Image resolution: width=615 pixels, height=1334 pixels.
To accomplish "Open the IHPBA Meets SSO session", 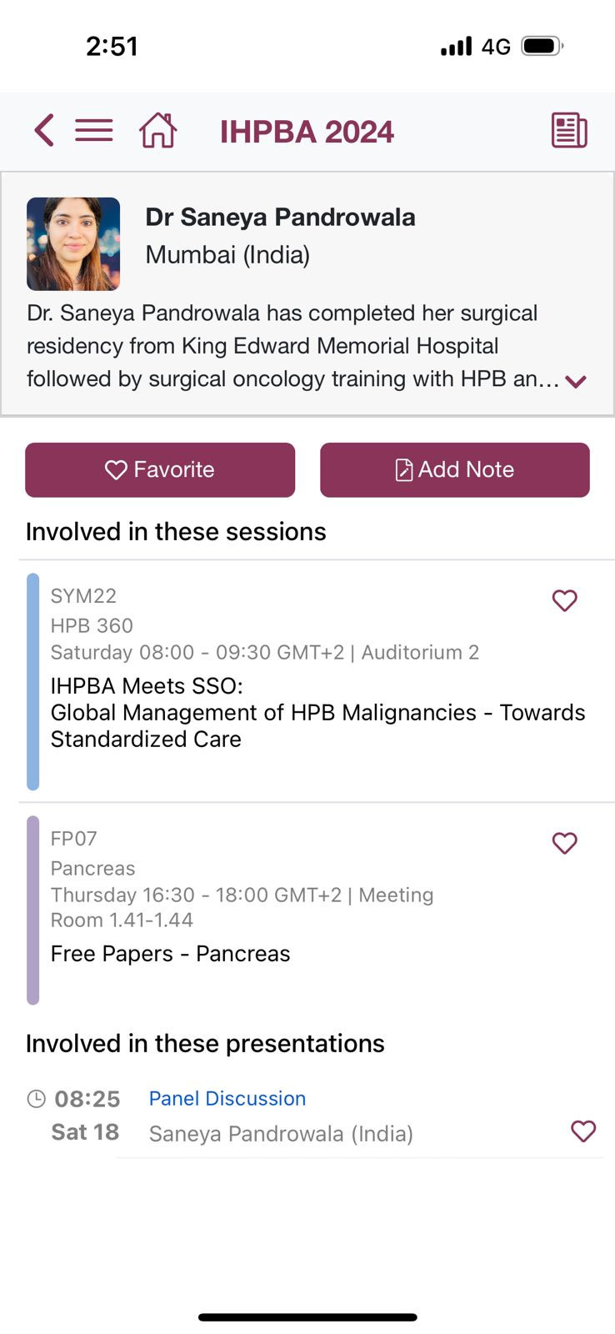I will click(x=317, y=712).
